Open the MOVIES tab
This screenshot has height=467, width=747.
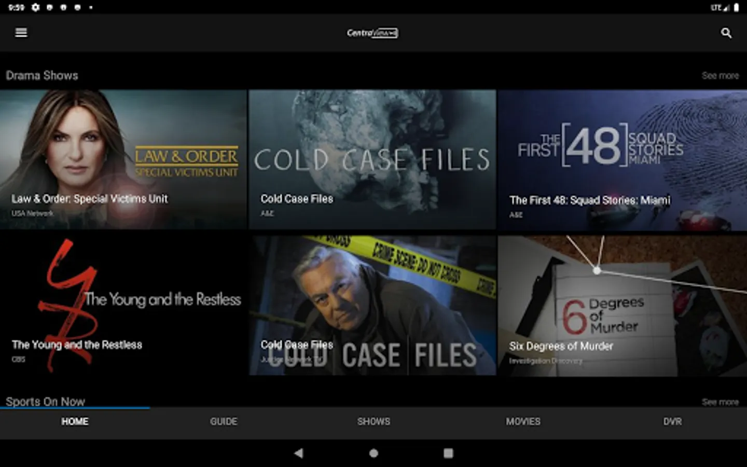(x=523, y=422)
